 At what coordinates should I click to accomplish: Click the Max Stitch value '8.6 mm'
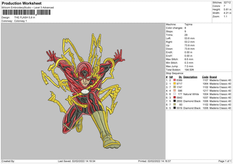pos(189,59)
